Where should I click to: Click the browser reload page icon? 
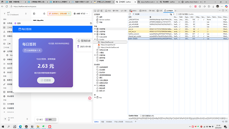(x=7, y=6)
